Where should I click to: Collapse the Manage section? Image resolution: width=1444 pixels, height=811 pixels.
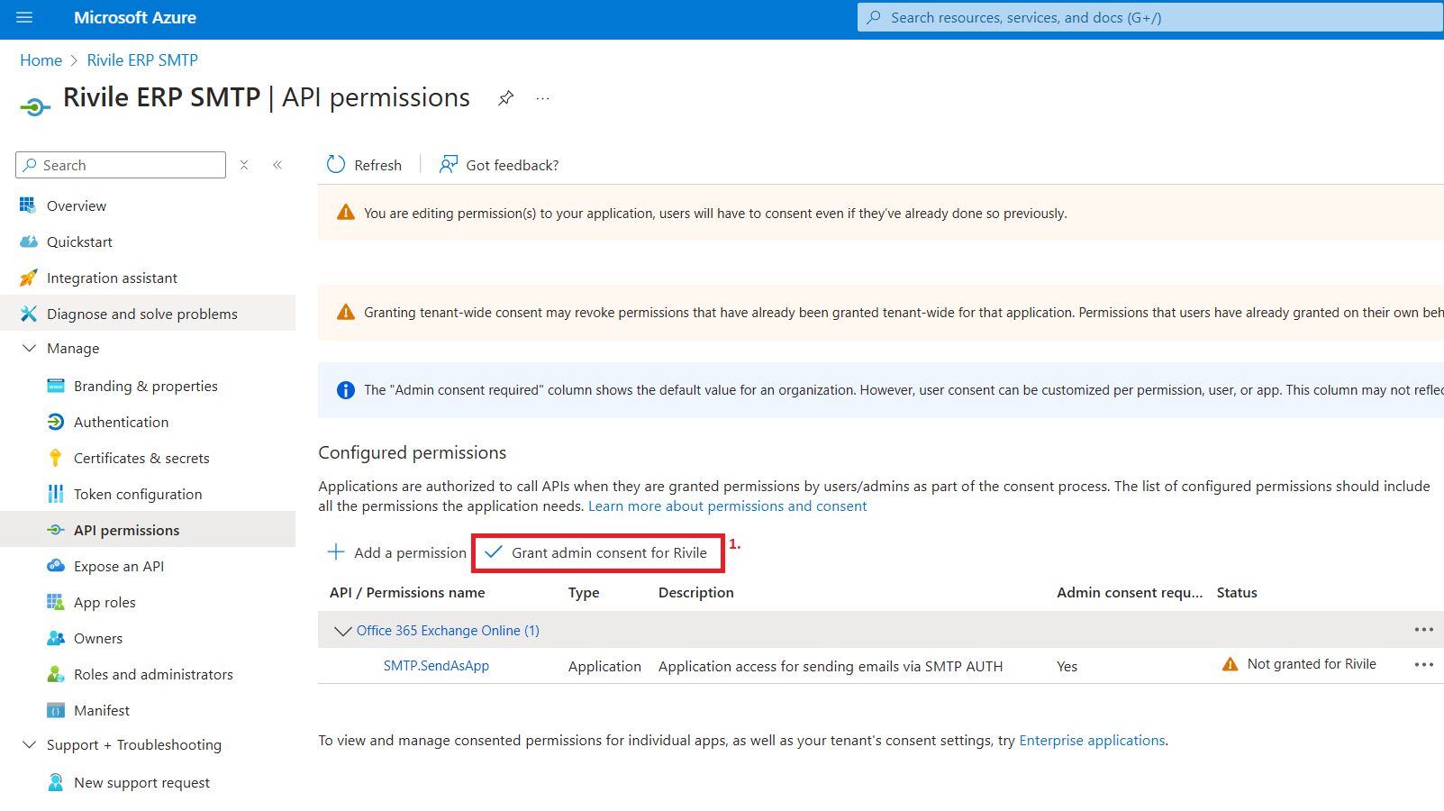30,348
